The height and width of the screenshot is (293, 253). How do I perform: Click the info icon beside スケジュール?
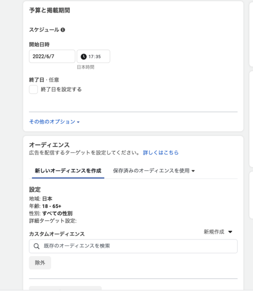coord(63,30)
